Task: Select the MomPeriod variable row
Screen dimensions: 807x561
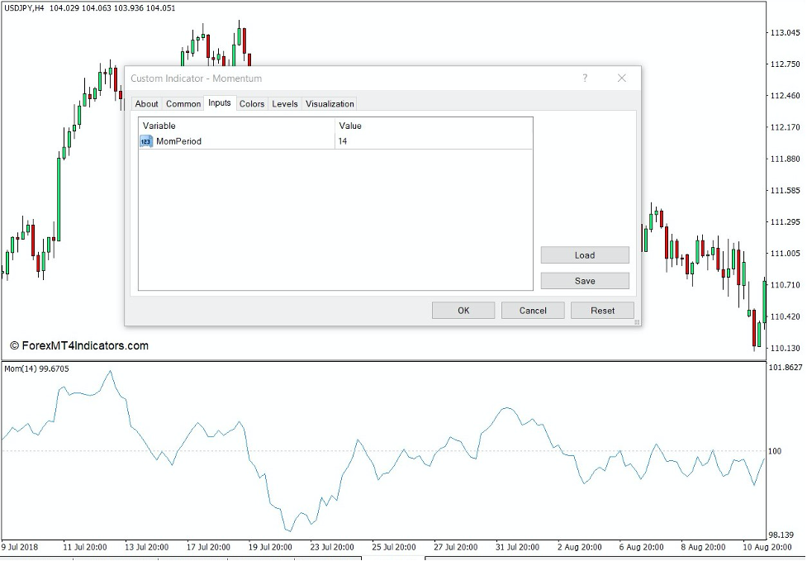Action: (178, 141)
